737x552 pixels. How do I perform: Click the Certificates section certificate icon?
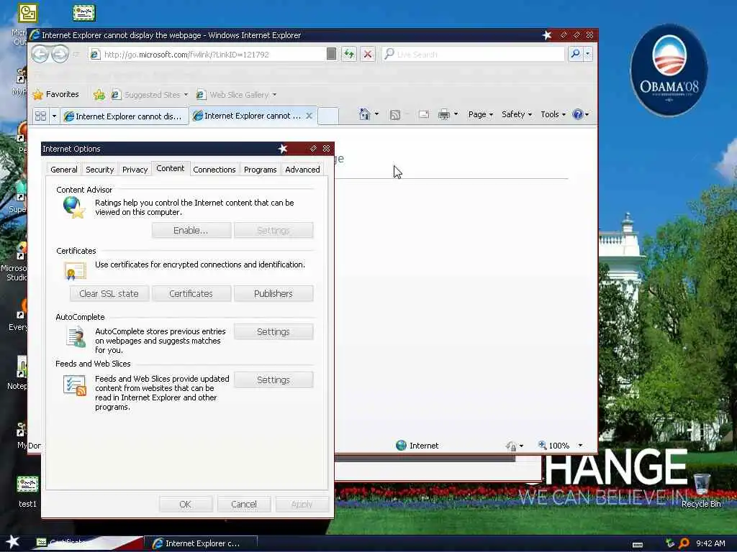tap(75, 271)
